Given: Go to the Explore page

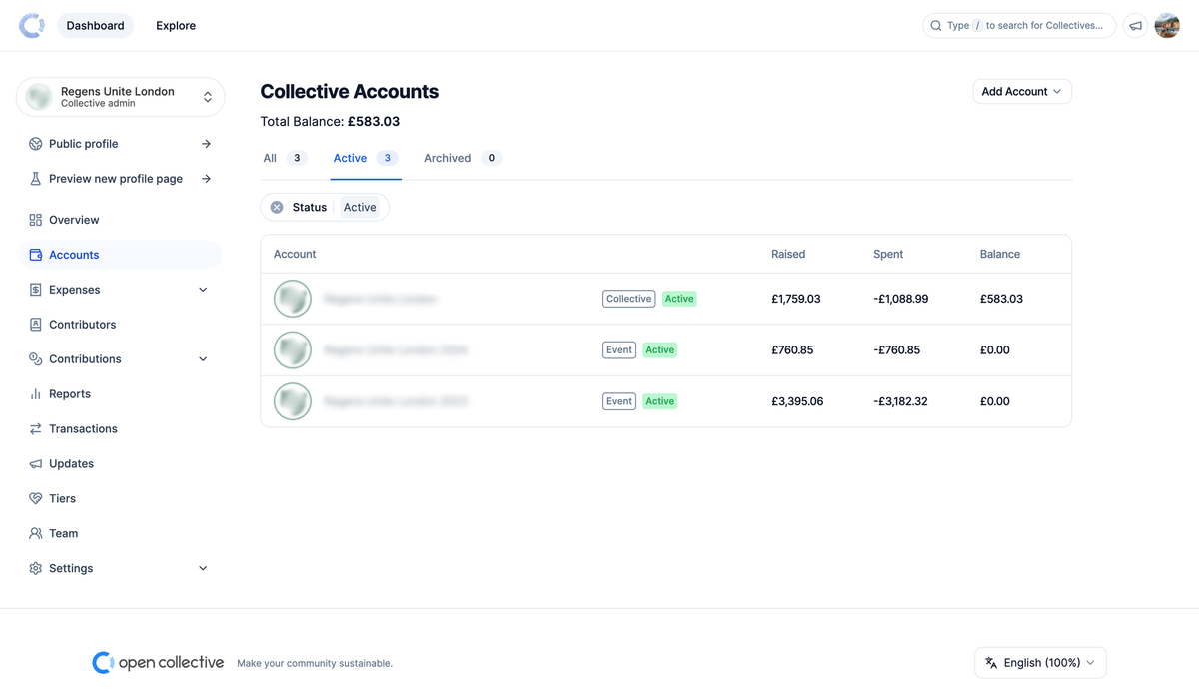Looking at the screenshot, I should pyautogui.click(x=176, y=26).
